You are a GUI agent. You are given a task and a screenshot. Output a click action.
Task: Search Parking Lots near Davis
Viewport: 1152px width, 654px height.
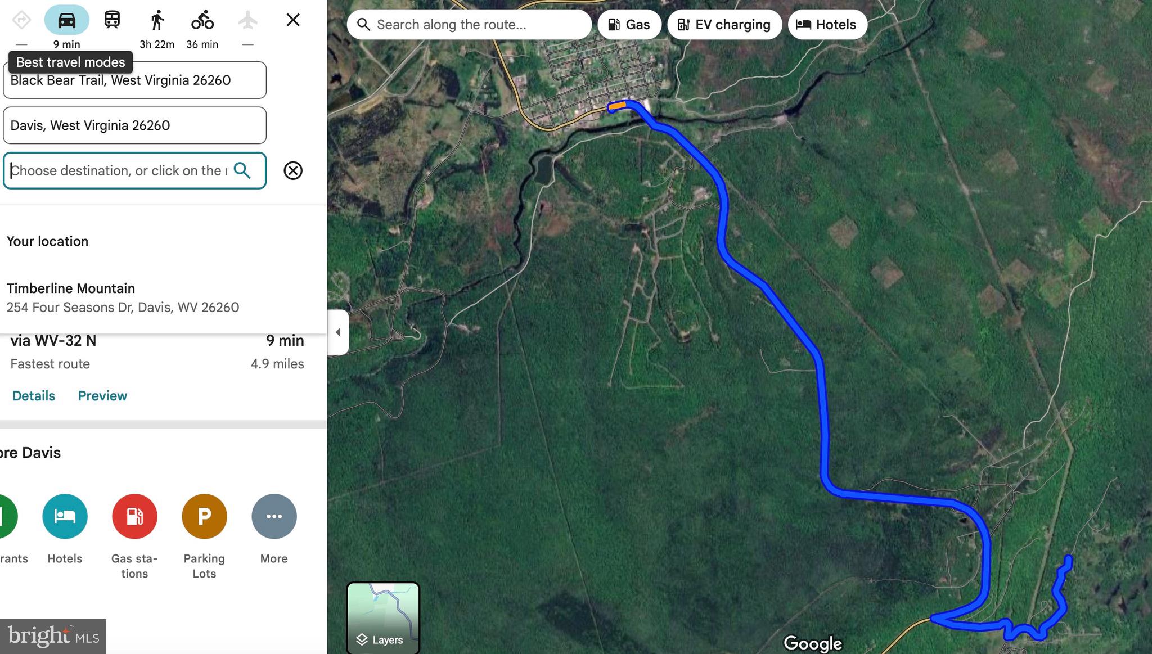click(x=204, y=516)
